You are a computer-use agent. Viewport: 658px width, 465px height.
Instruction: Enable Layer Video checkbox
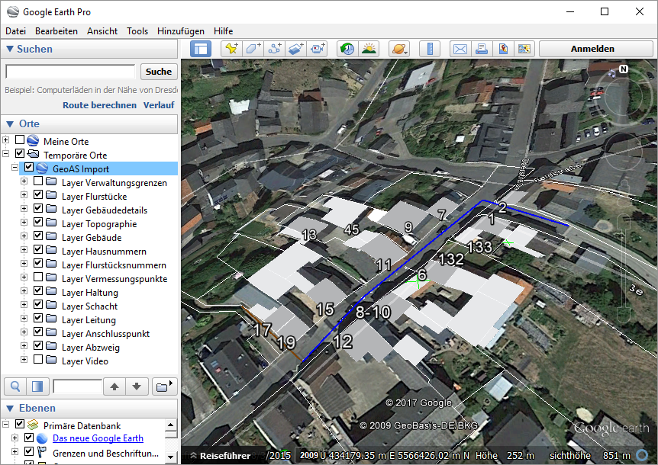click(38, 360)
